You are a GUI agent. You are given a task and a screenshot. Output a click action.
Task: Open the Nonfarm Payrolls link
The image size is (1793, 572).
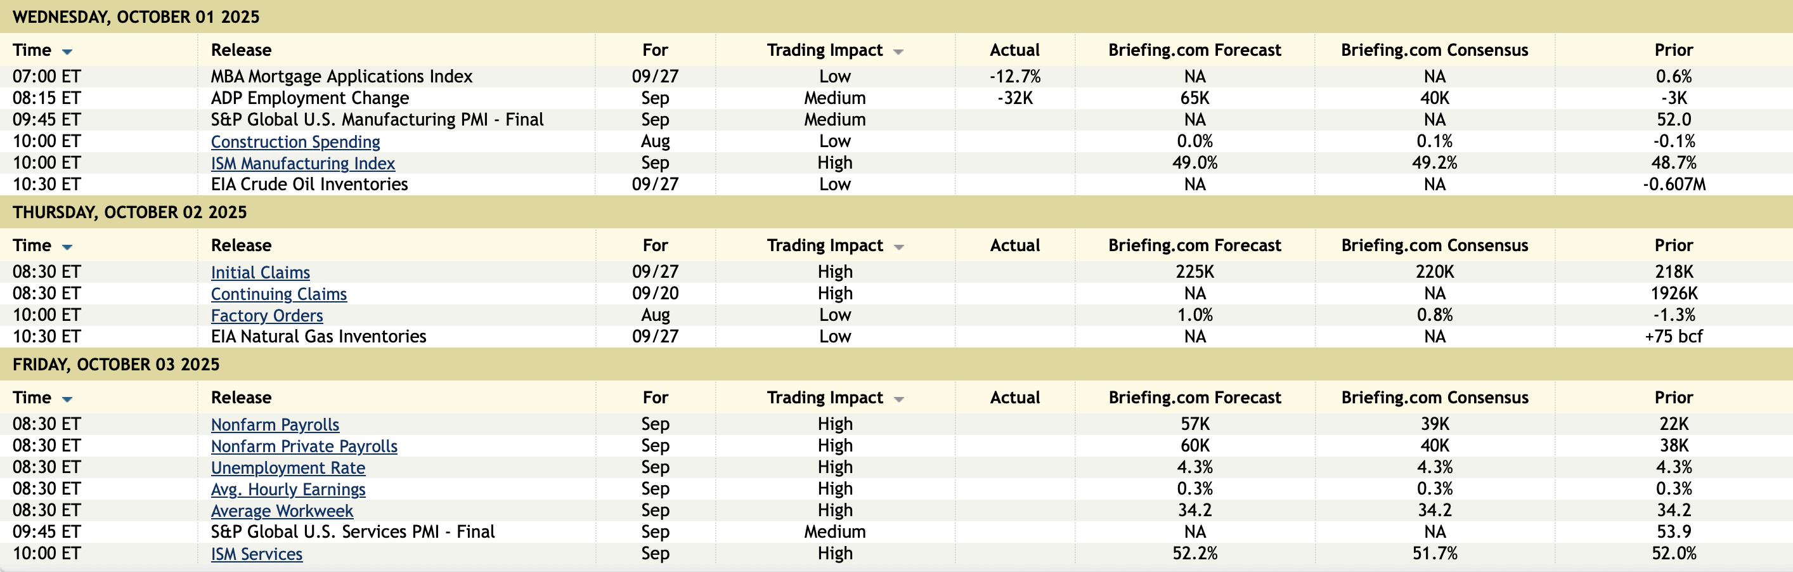click(275, 424)
